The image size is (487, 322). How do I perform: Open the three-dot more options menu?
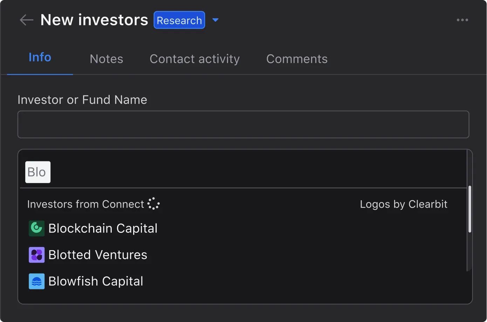(x=462, y=20)
